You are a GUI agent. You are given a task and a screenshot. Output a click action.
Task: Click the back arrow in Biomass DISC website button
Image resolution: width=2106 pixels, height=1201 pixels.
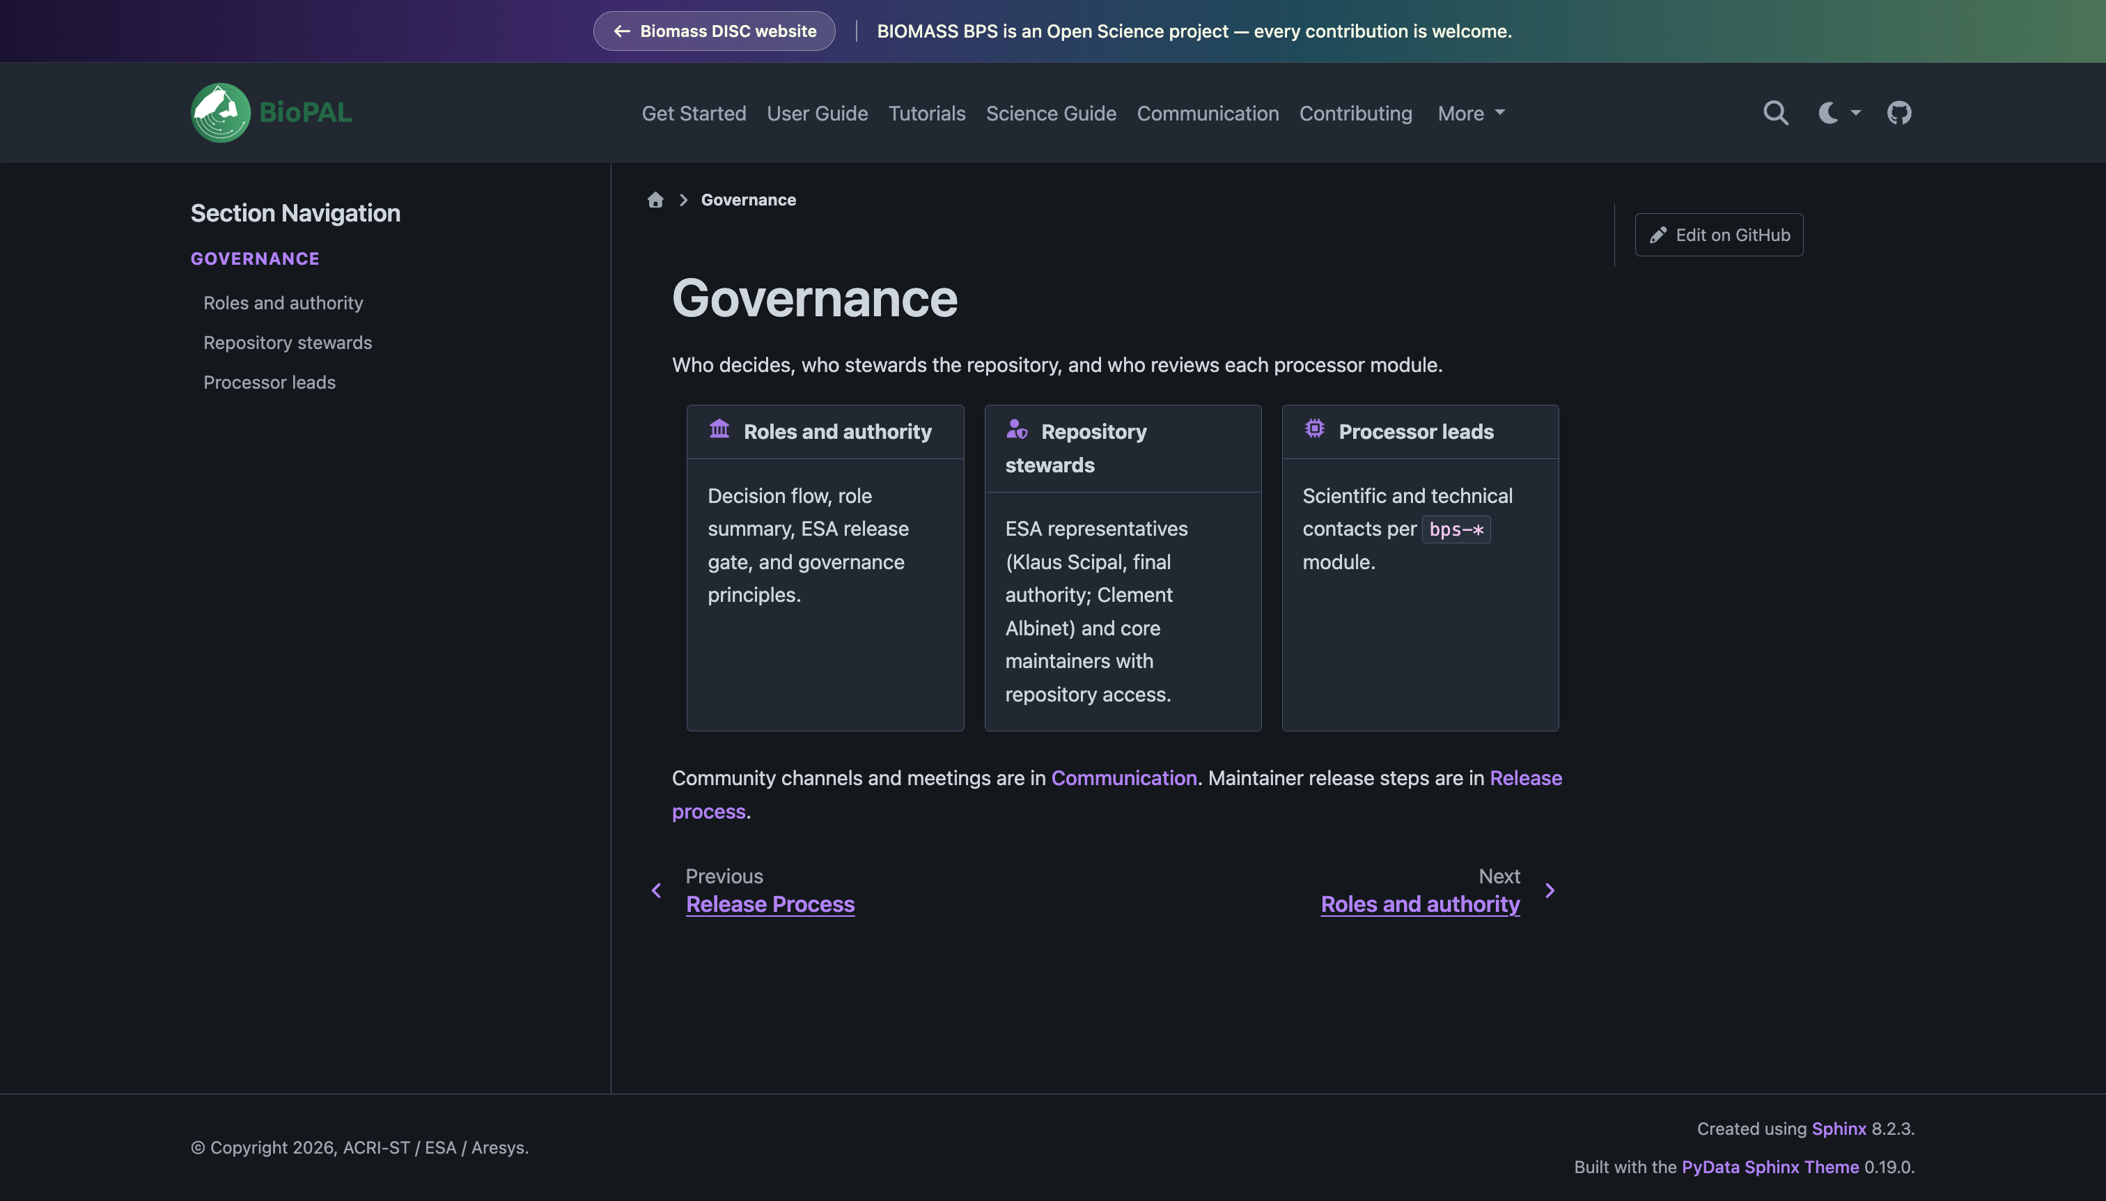[x=622, y=31]
